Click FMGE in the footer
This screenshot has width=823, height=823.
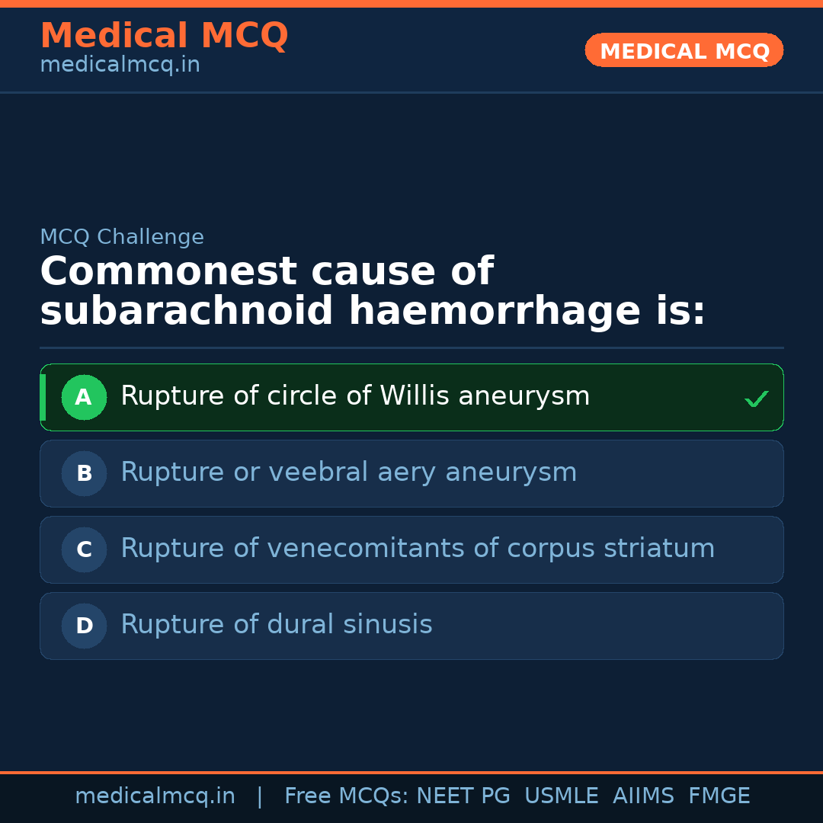click(x=719, y=796)
